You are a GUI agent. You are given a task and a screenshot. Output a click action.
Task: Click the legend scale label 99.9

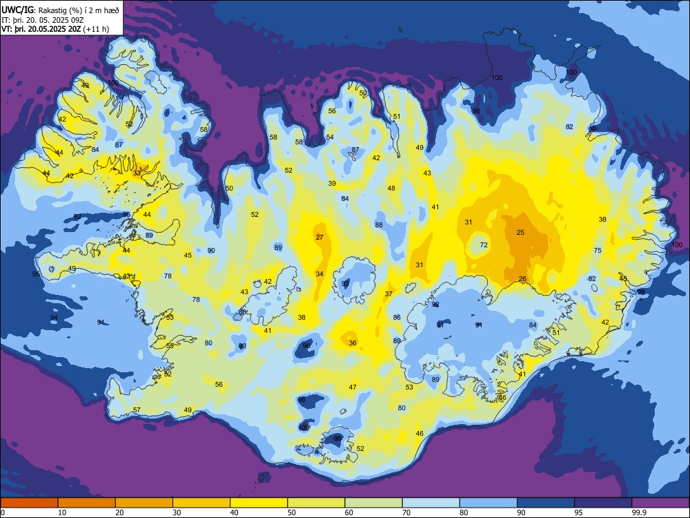pyautogui.click(x=639, y=512)
